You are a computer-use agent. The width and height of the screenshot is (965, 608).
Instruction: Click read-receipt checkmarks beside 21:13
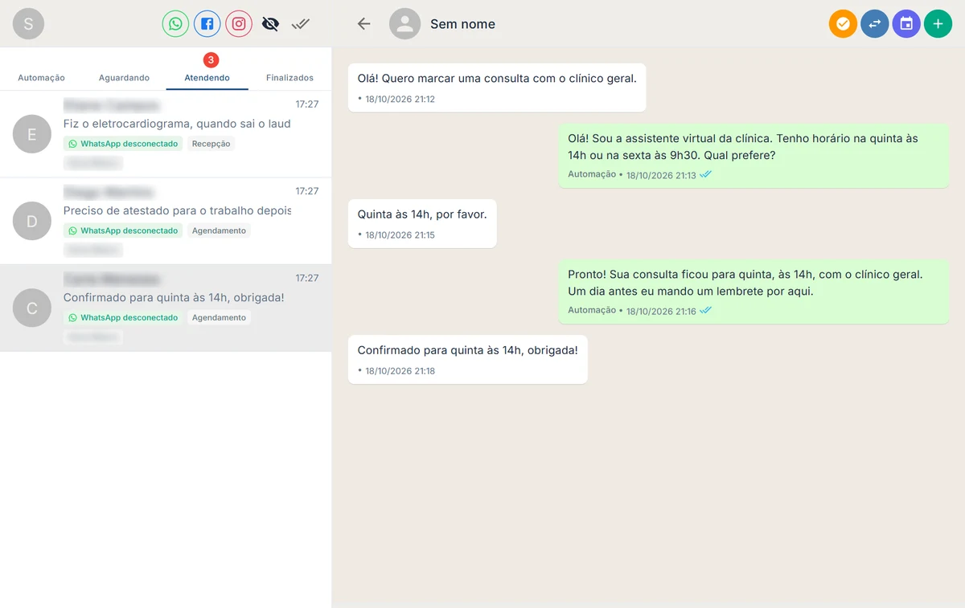click(705, 174)
